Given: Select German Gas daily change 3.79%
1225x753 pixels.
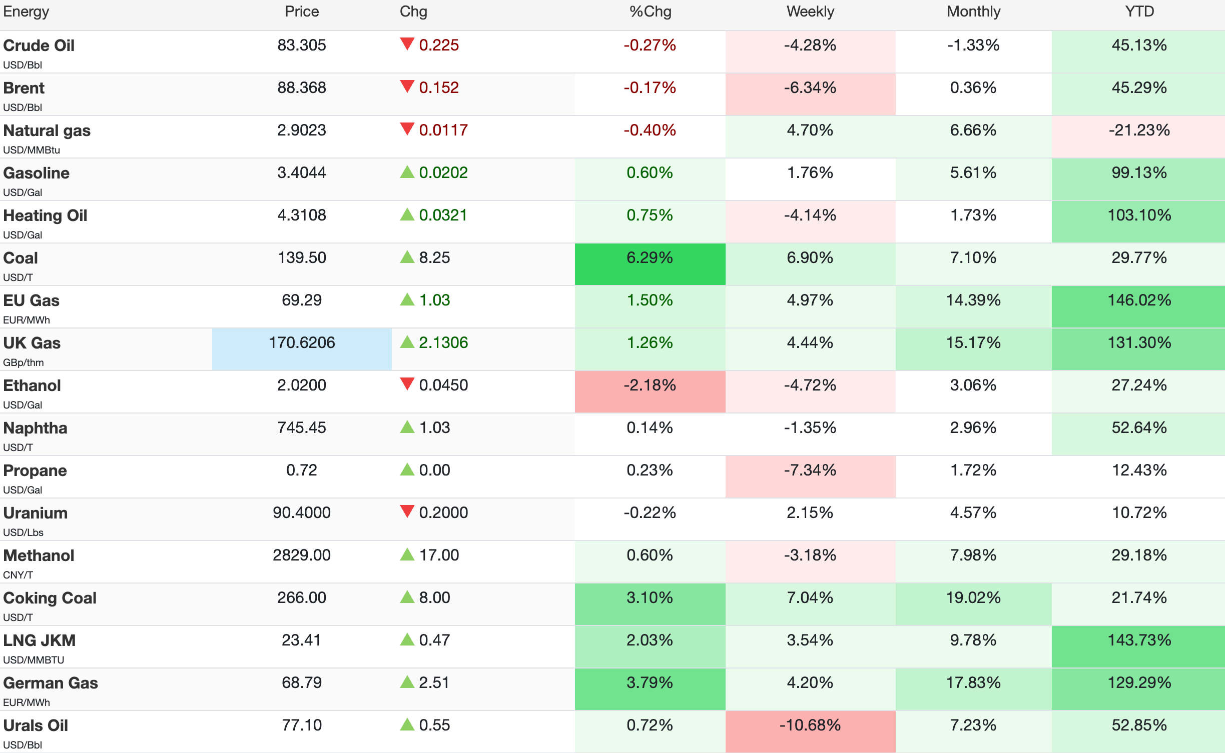Looking at the screenshot, I should [650, 689].
